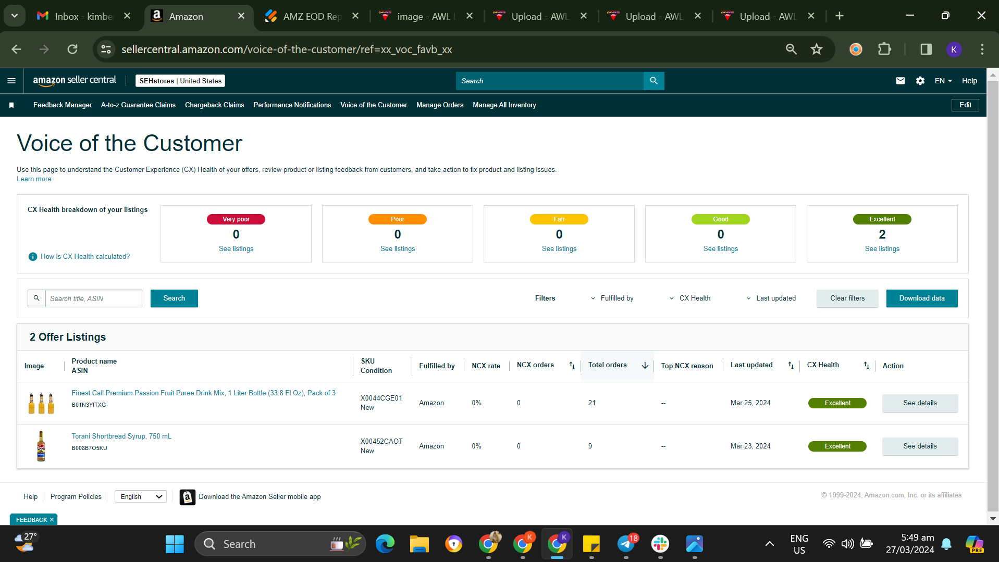Sort by Total orders descending arrow
This screenshot has width=999, height=562.
click(645, 366)
